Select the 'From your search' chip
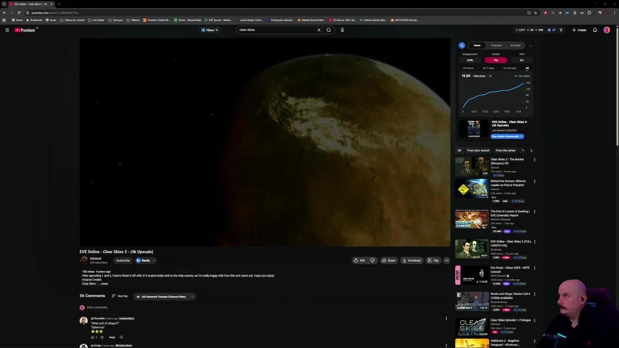The image size is (619, 348). pos(478,150)
